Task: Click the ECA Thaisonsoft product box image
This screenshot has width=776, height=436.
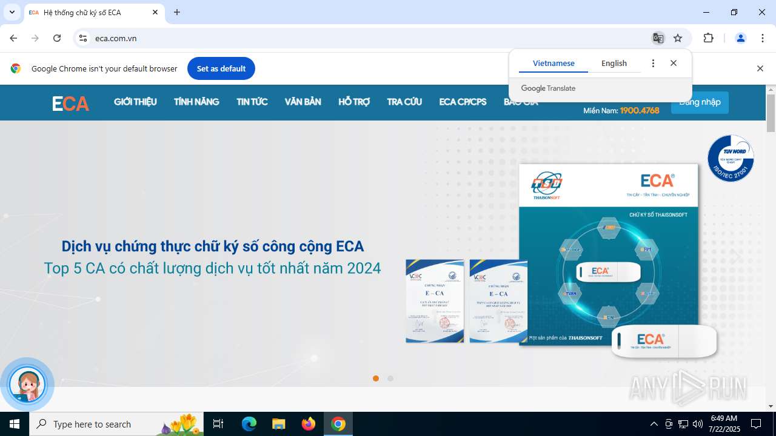Action: pyautogui.click(x=608, y=254)
